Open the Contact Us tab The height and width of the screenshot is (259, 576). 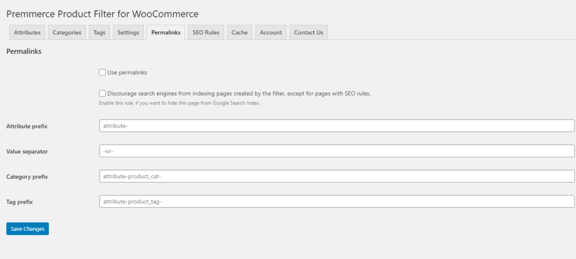[x=308, y=33]
